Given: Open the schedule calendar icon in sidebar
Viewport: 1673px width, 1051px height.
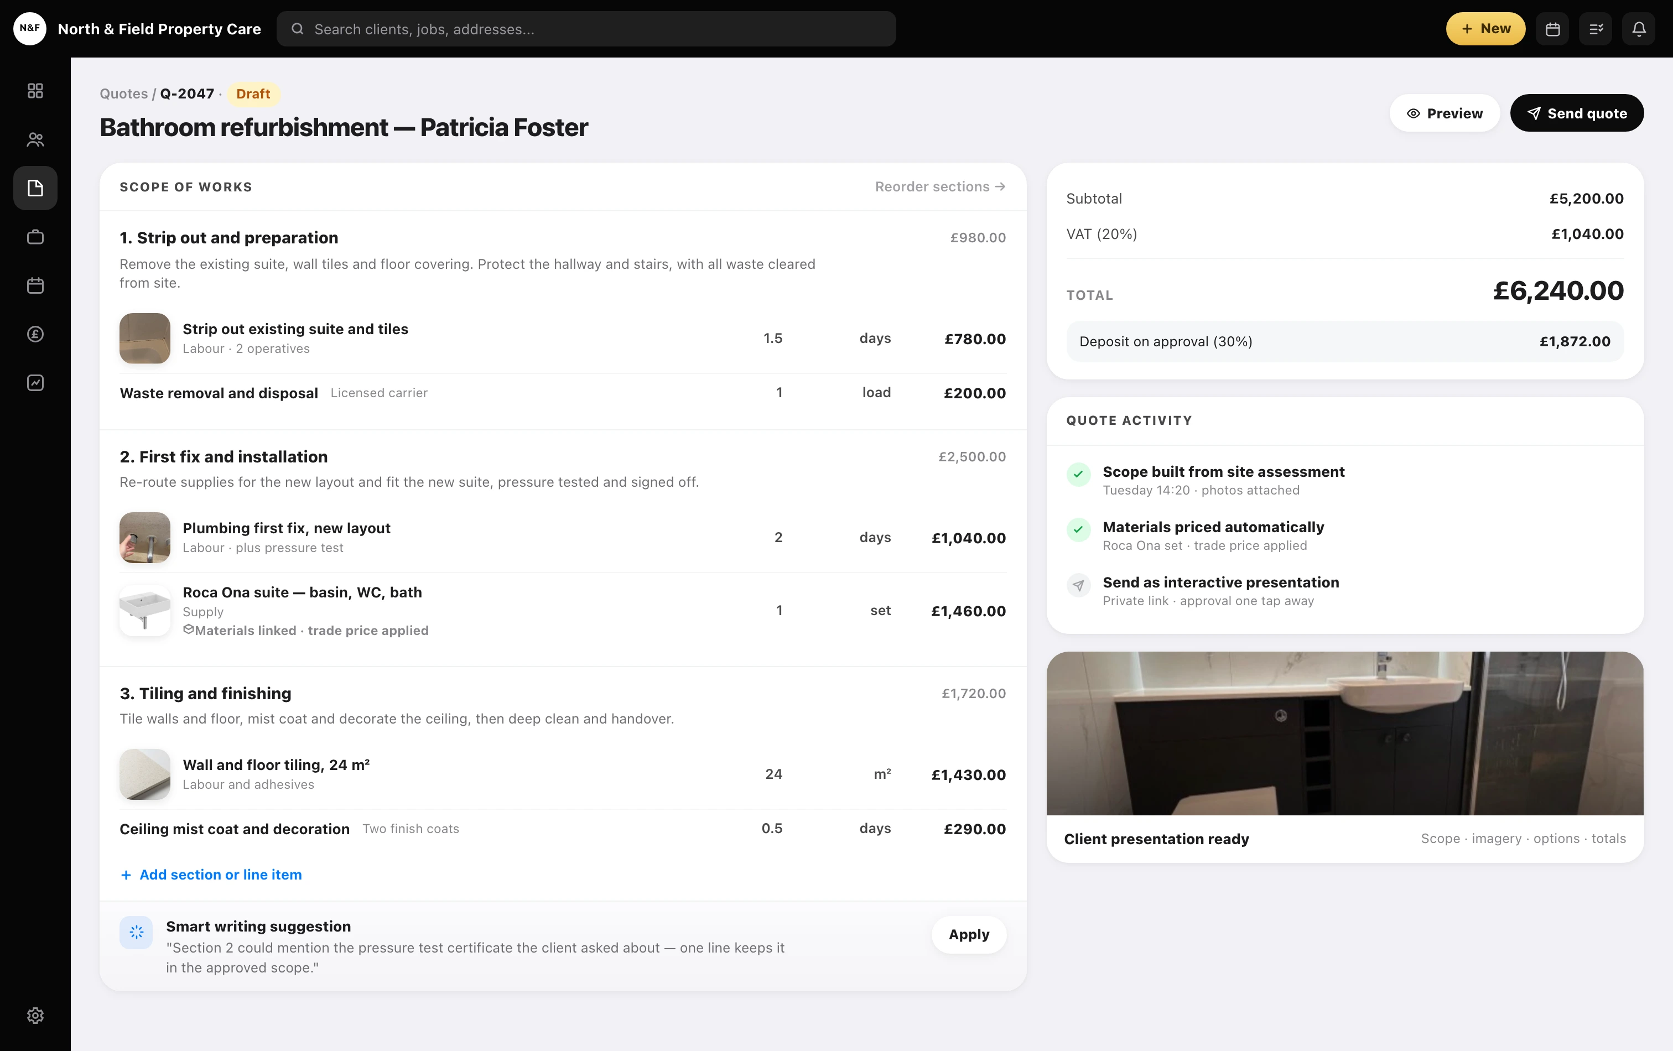Looking at the screenshot, I should click(x=35, y=285).
